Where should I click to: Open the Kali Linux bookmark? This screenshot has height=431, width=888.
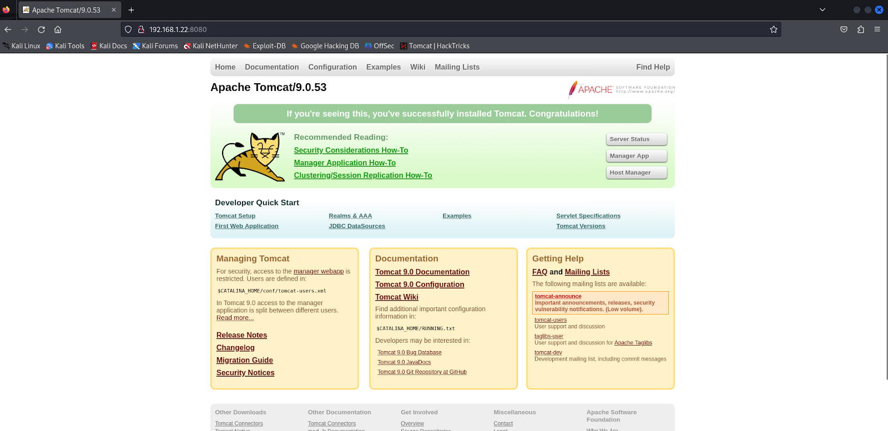point(22,46)
